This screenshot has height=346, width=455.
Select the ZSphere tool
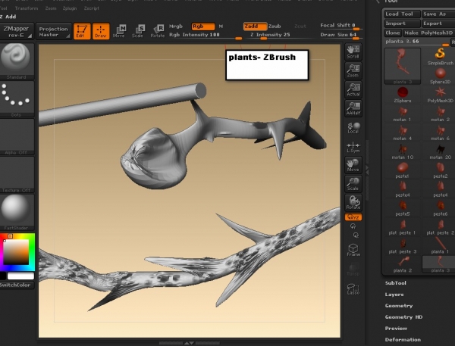tap(403, 95)
